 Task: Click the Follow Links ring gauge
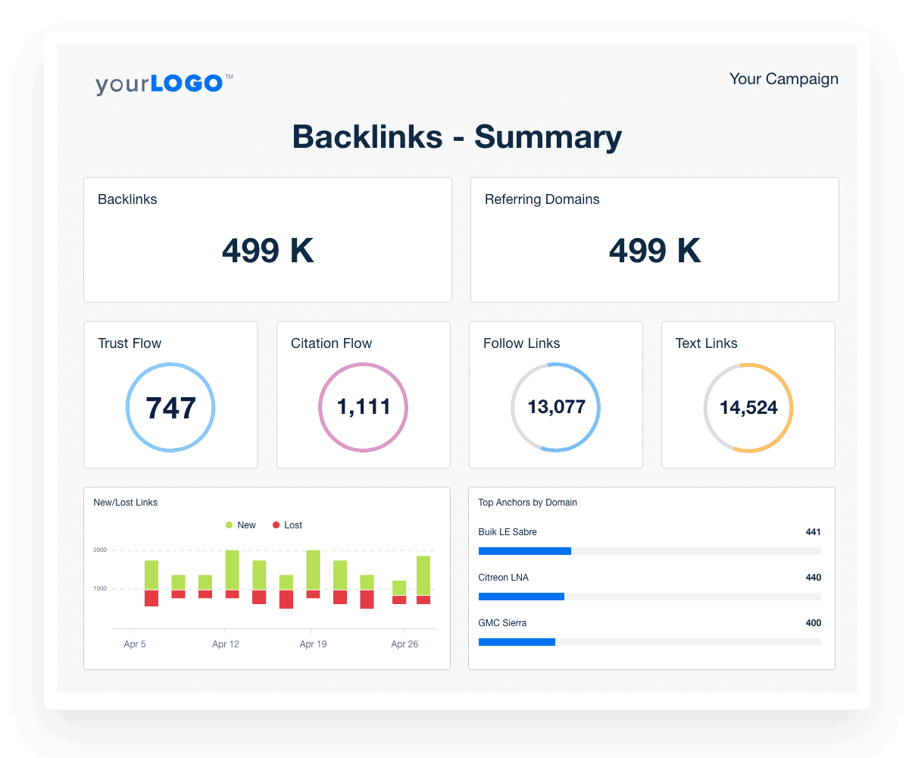click(555, 408)
